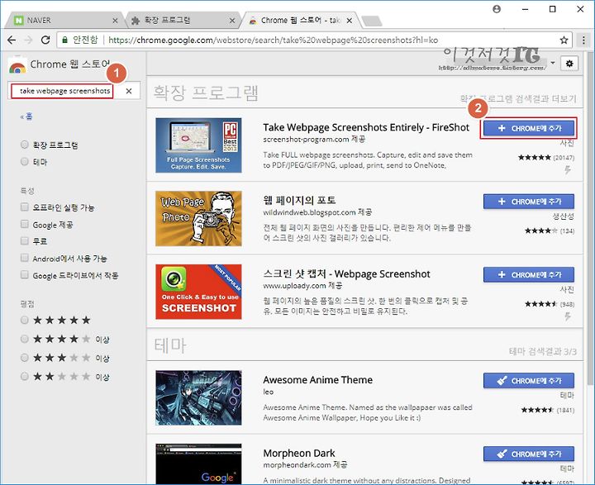Screen dimensions: 595x485
Task: Open FireShot extension thumbnail
Action: 198,145
